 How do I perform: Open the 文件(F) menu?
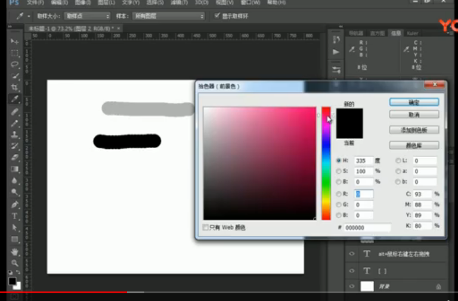35,2
